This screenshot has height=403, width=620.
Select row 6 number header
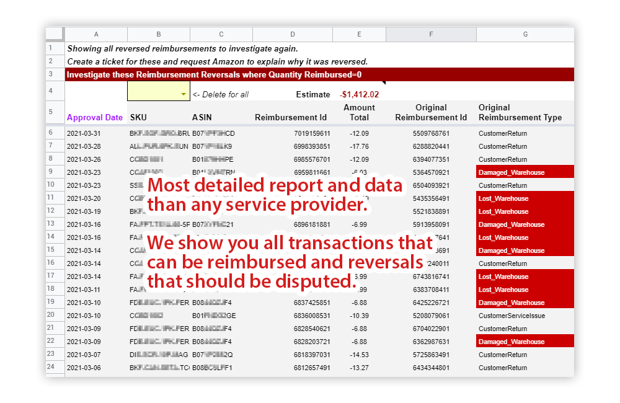point(55,133)
